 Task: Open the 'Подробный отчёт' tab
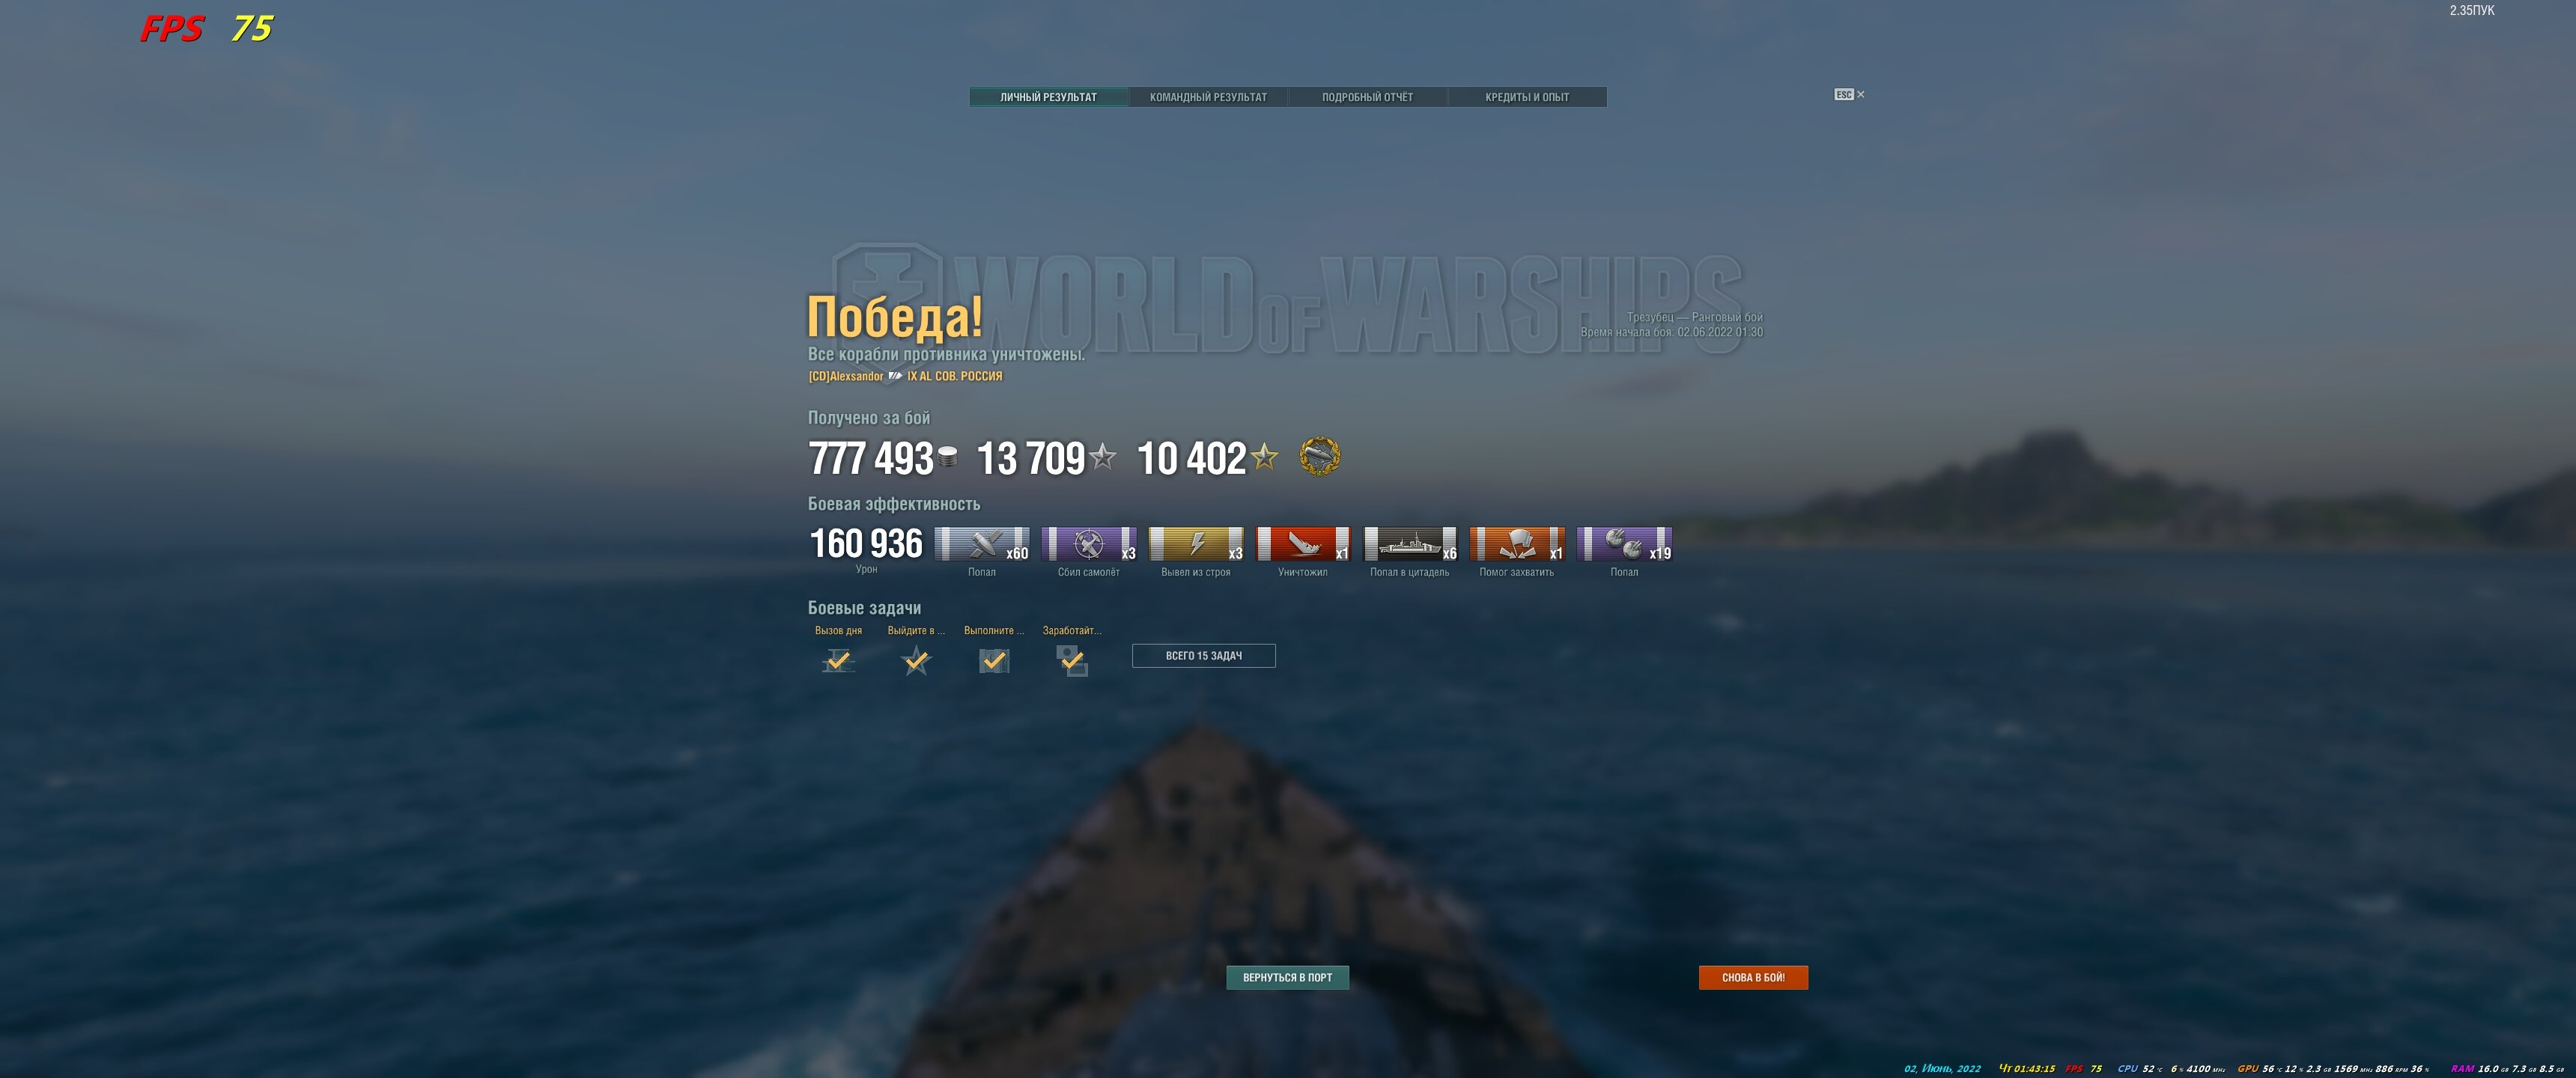(x=1367, y=97)
